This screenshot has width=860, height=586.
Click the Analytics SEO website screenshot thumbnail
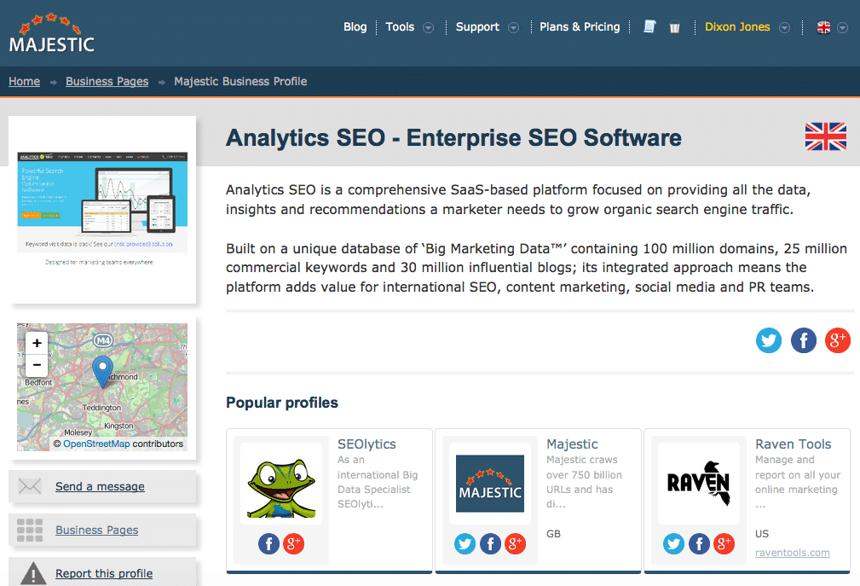tap(102, 210)
